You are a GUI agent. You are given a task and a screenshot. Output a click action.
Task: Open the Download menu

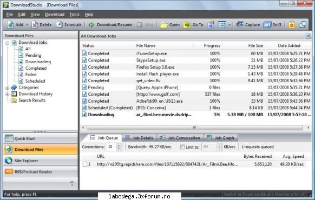(55, 15)
